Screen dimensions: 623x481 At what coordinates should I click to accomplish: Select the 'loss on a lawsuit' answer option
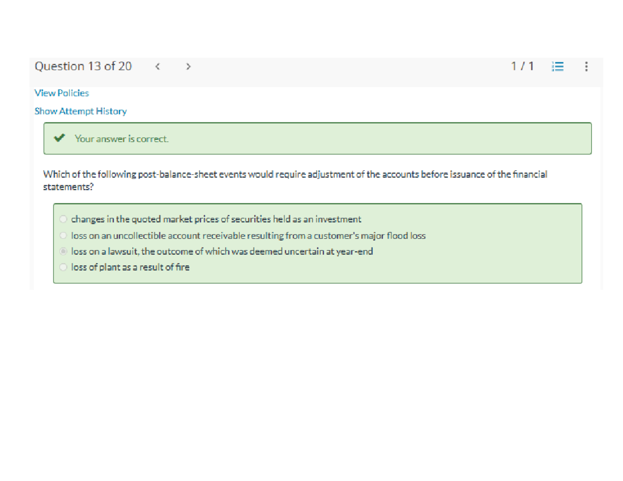[x=63, y=251]
